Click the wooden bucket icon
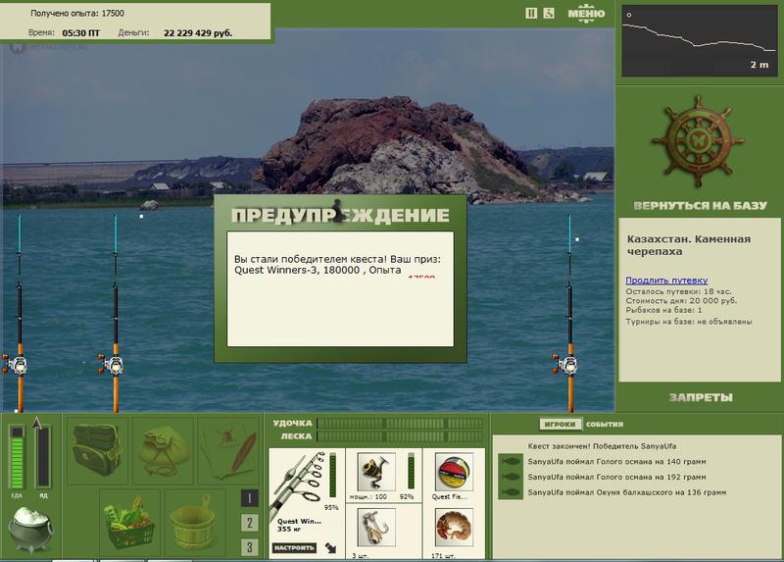 click(x=194, y=522)
